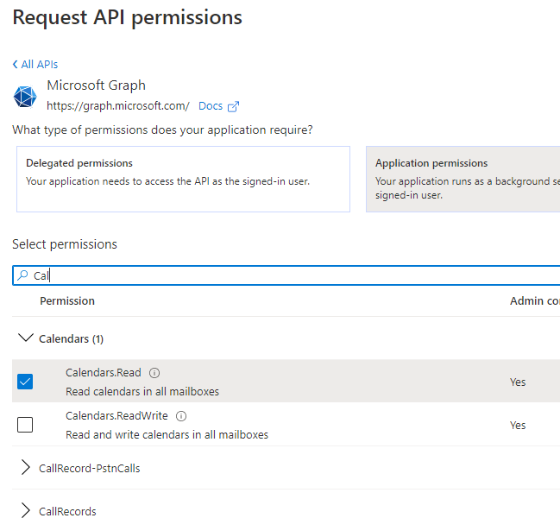Click the Calendars.Read permission name
The width and height of the screenshot is (560, 518).
click(104, 373)
